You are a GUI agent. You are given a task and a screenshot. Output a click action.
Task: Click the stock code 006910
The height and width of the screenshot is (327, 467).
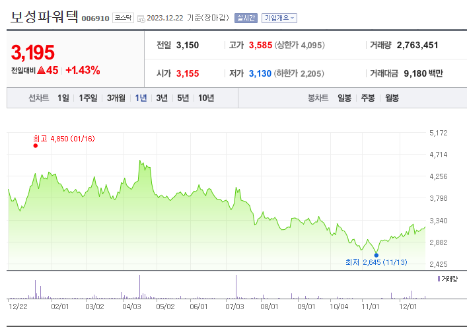pyautogui.click(x=95, y=18)
